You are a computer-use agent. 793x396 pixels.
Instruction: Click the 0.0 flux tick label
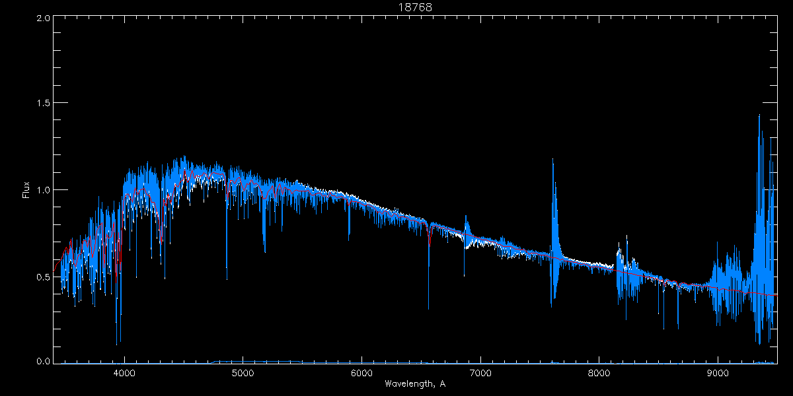coord(43,362)
